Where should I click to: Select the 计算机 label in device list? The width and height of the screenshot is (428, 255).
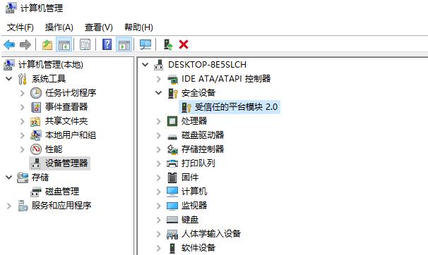[x=194, y=192]
